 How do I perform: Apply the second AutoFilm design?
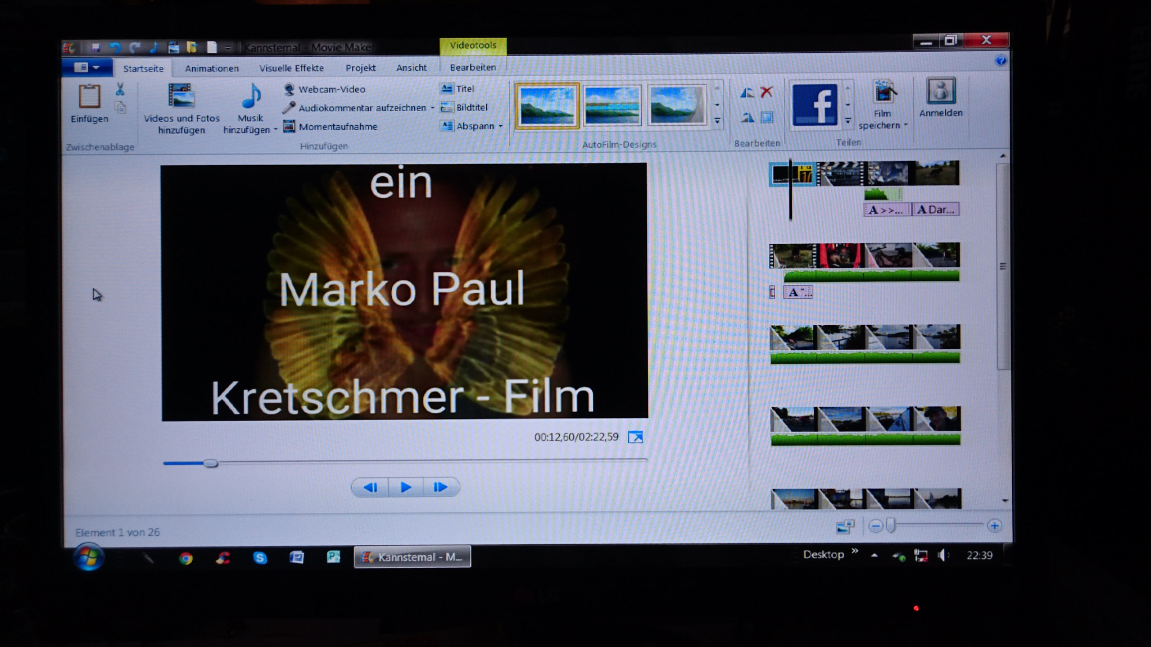pyautogui.click(x=612, y=106)
